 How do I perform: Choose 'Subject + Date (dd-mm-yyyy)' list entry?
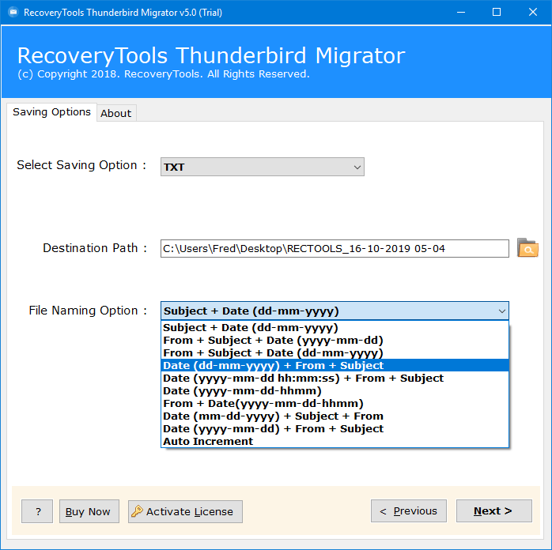click(x=335, y=327)
